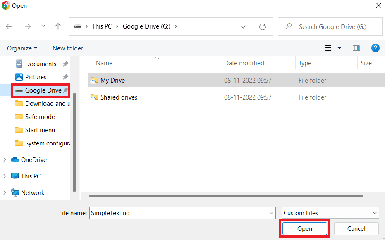Image resolution: width=385 pixels, height=240 pixels.
Task: Click the pin icon next to Google Drive
Action: pos(65,90)
